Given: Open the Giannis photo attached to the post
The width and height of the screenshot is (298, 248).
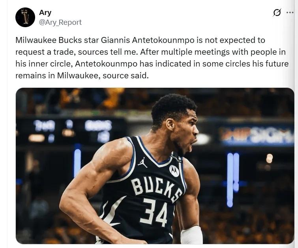Looking at the screenshot, I should click(155, 165).
